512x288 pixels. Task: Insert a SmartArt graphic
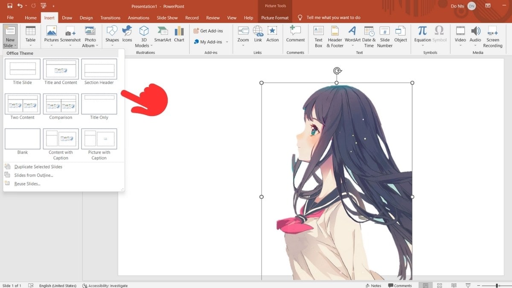163,34
